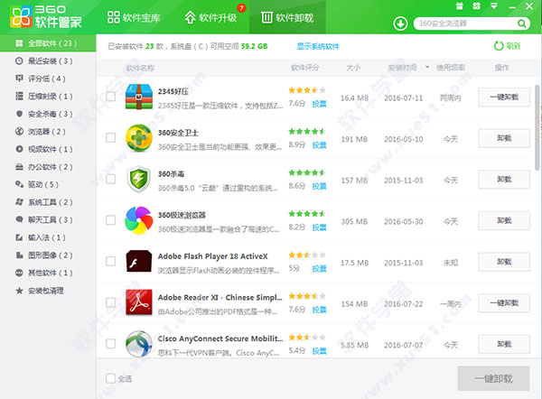Image resolution: width=542 pixels, height=399 pixels.
Task: Sort by 大小 column header
Action: tap(353, 68)
